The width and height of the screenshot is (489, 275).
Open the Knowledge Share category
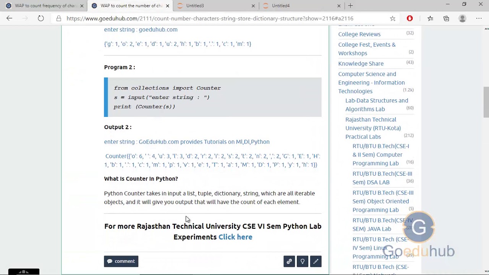(x=361, y=63)
